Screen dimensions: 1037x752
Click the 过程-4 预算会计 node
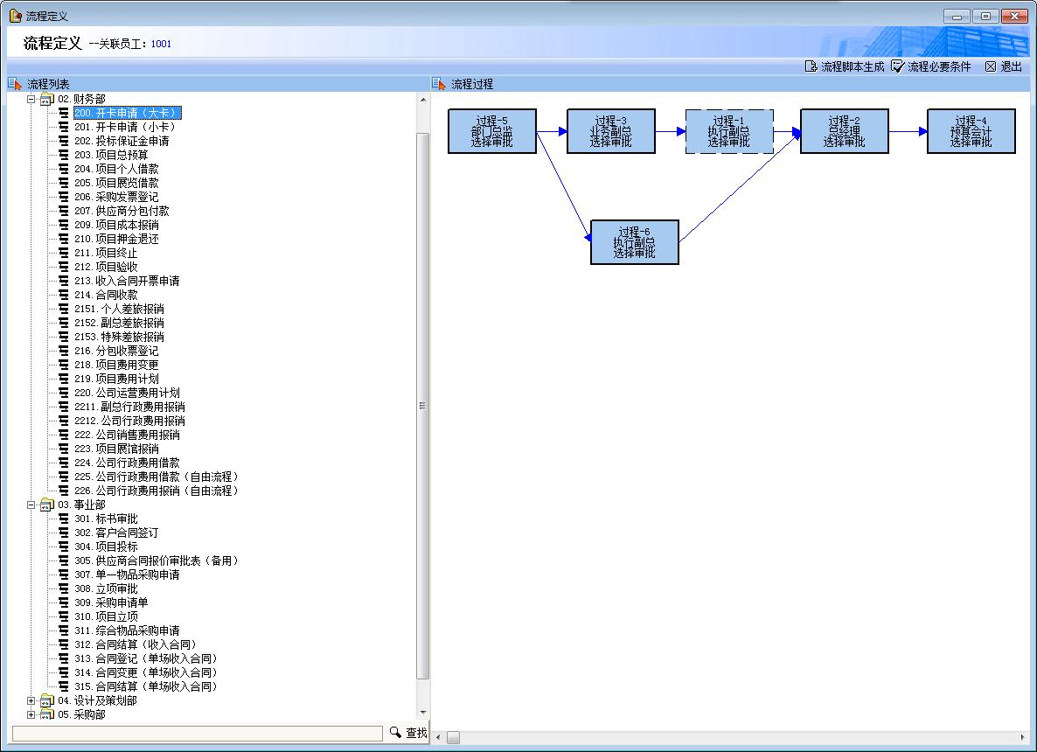tap(971, 131)
